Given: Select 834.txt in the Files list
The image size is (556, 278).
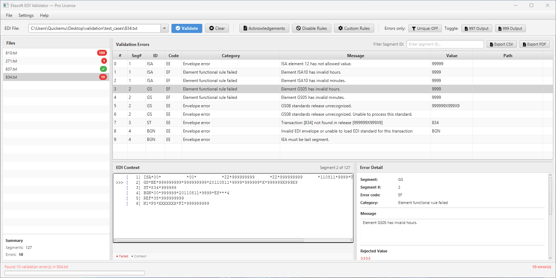Looking at the screenshot, I should point(56,77).
